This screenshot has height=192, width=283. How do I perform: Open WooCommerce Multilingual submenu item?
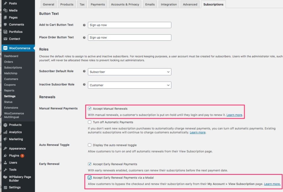[14, 115]
